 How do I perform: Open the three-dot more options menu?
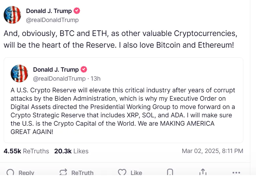coord(236,173)
